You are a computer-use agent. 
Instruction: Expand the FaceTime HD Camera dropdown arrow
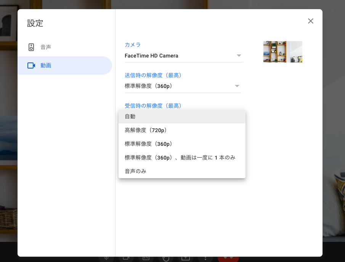pyautogui.click(x=239, y=56)
